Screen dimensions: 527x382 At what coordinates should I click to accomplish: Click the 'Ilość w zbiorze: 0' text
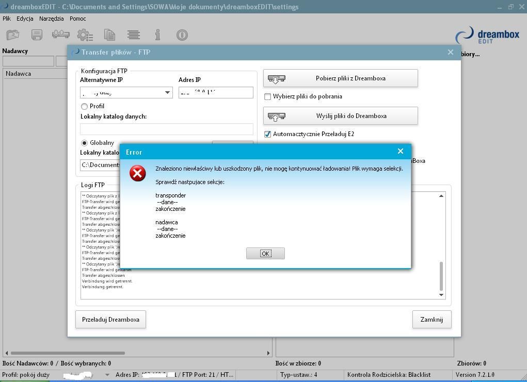[298, 363]
